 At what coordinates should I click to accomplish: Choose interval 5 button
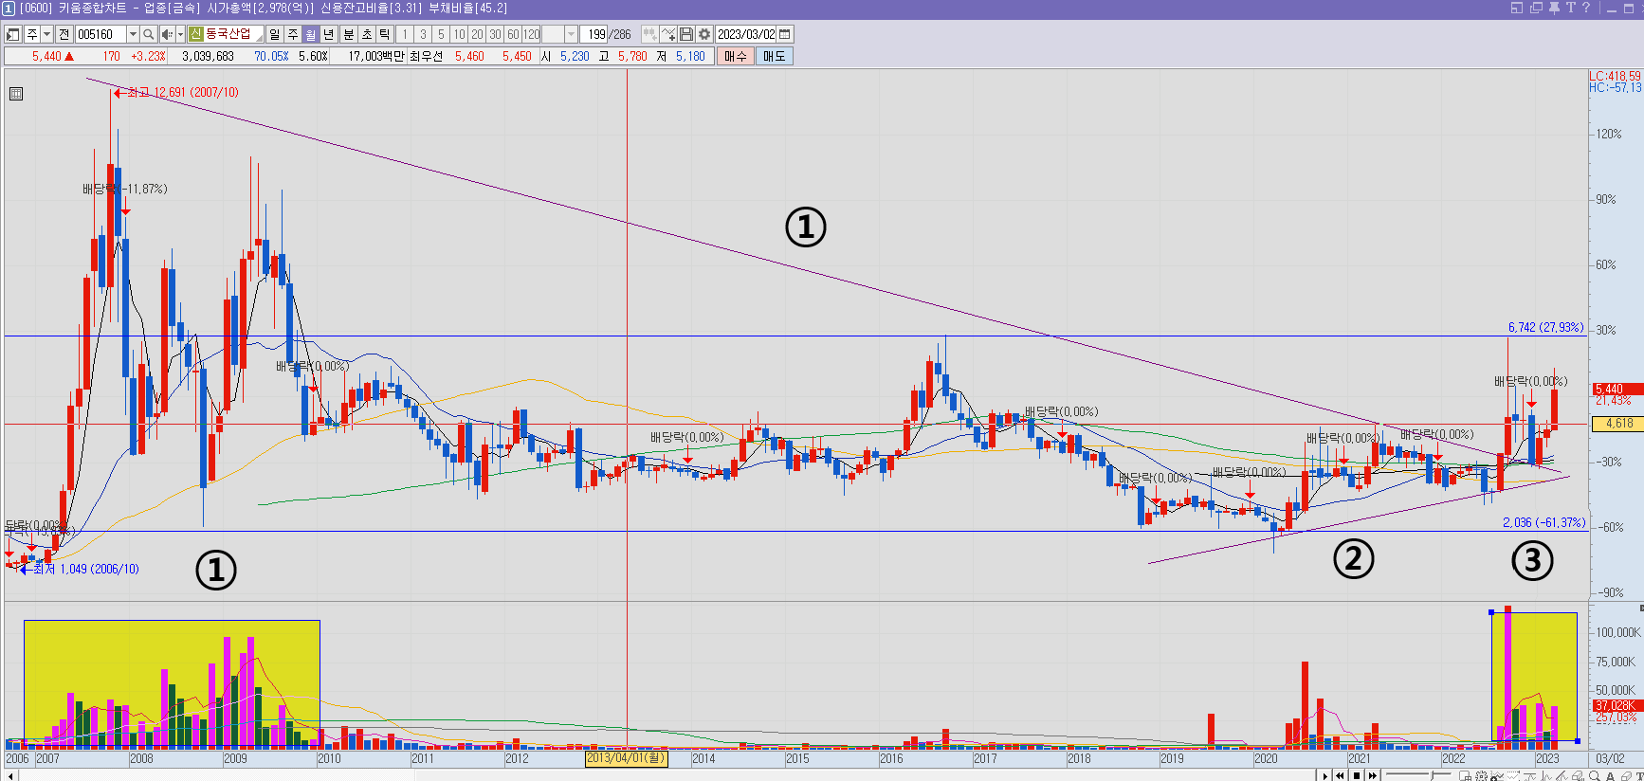pos(441,34)
